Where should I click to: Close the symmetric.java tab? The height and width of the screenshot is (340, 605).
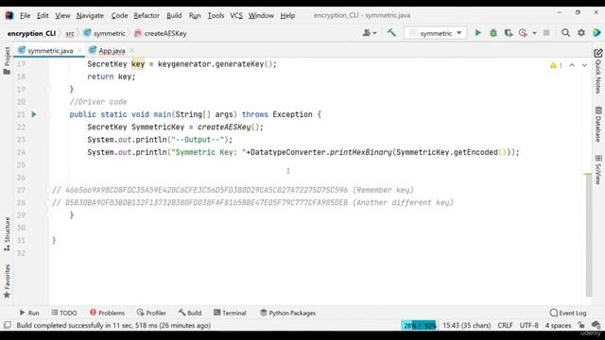tap(79, 50)
